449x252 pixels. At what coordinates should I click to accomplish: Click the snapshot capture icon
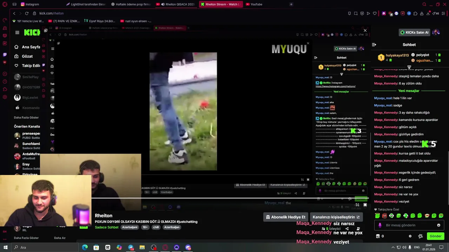click(x=356, y=13)
